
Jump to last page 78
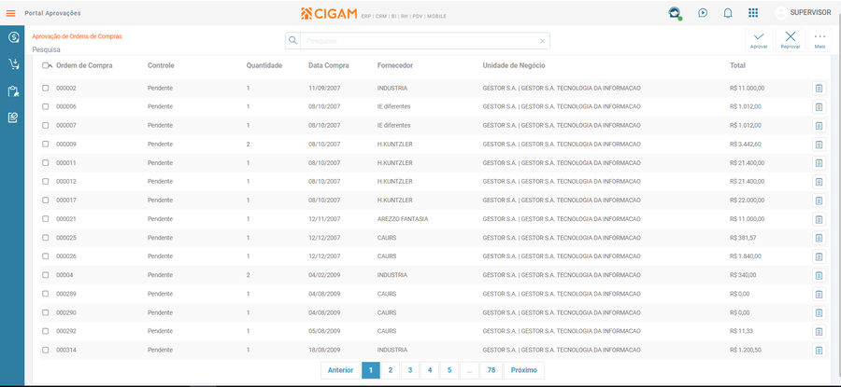492,370
